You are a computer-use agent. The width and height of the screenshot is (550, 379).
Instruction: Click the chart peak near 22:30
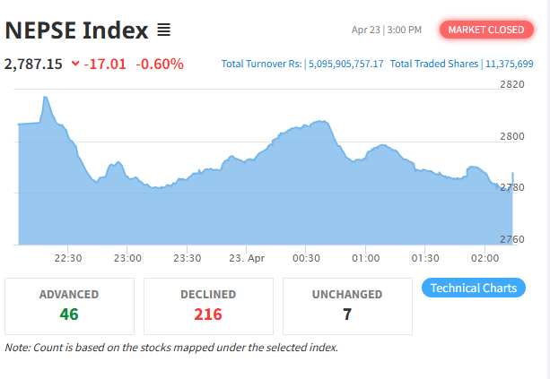tap(45, 97)
